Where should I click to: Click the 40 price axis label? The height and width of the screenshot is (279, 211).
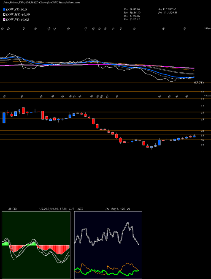(202, 131)
